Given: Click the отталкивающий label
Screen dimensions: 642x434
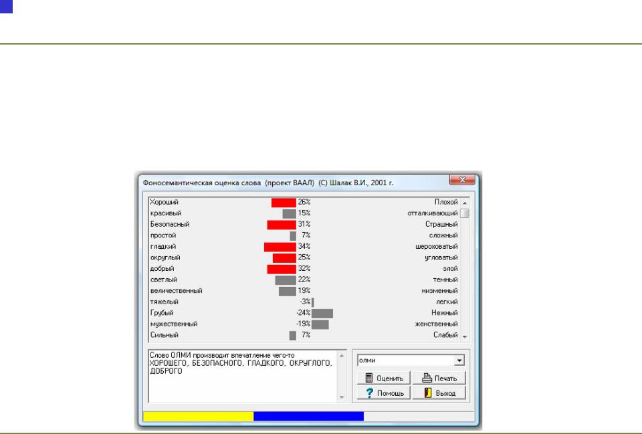Looking at the screenshot, I should click(x=433, y=213).
